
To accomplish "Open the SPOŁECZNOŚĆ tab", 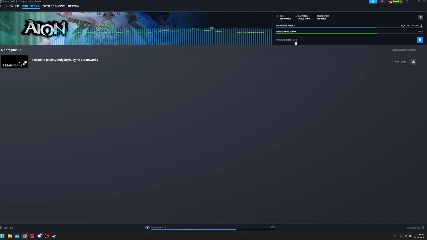I will (x=54, y=6).
